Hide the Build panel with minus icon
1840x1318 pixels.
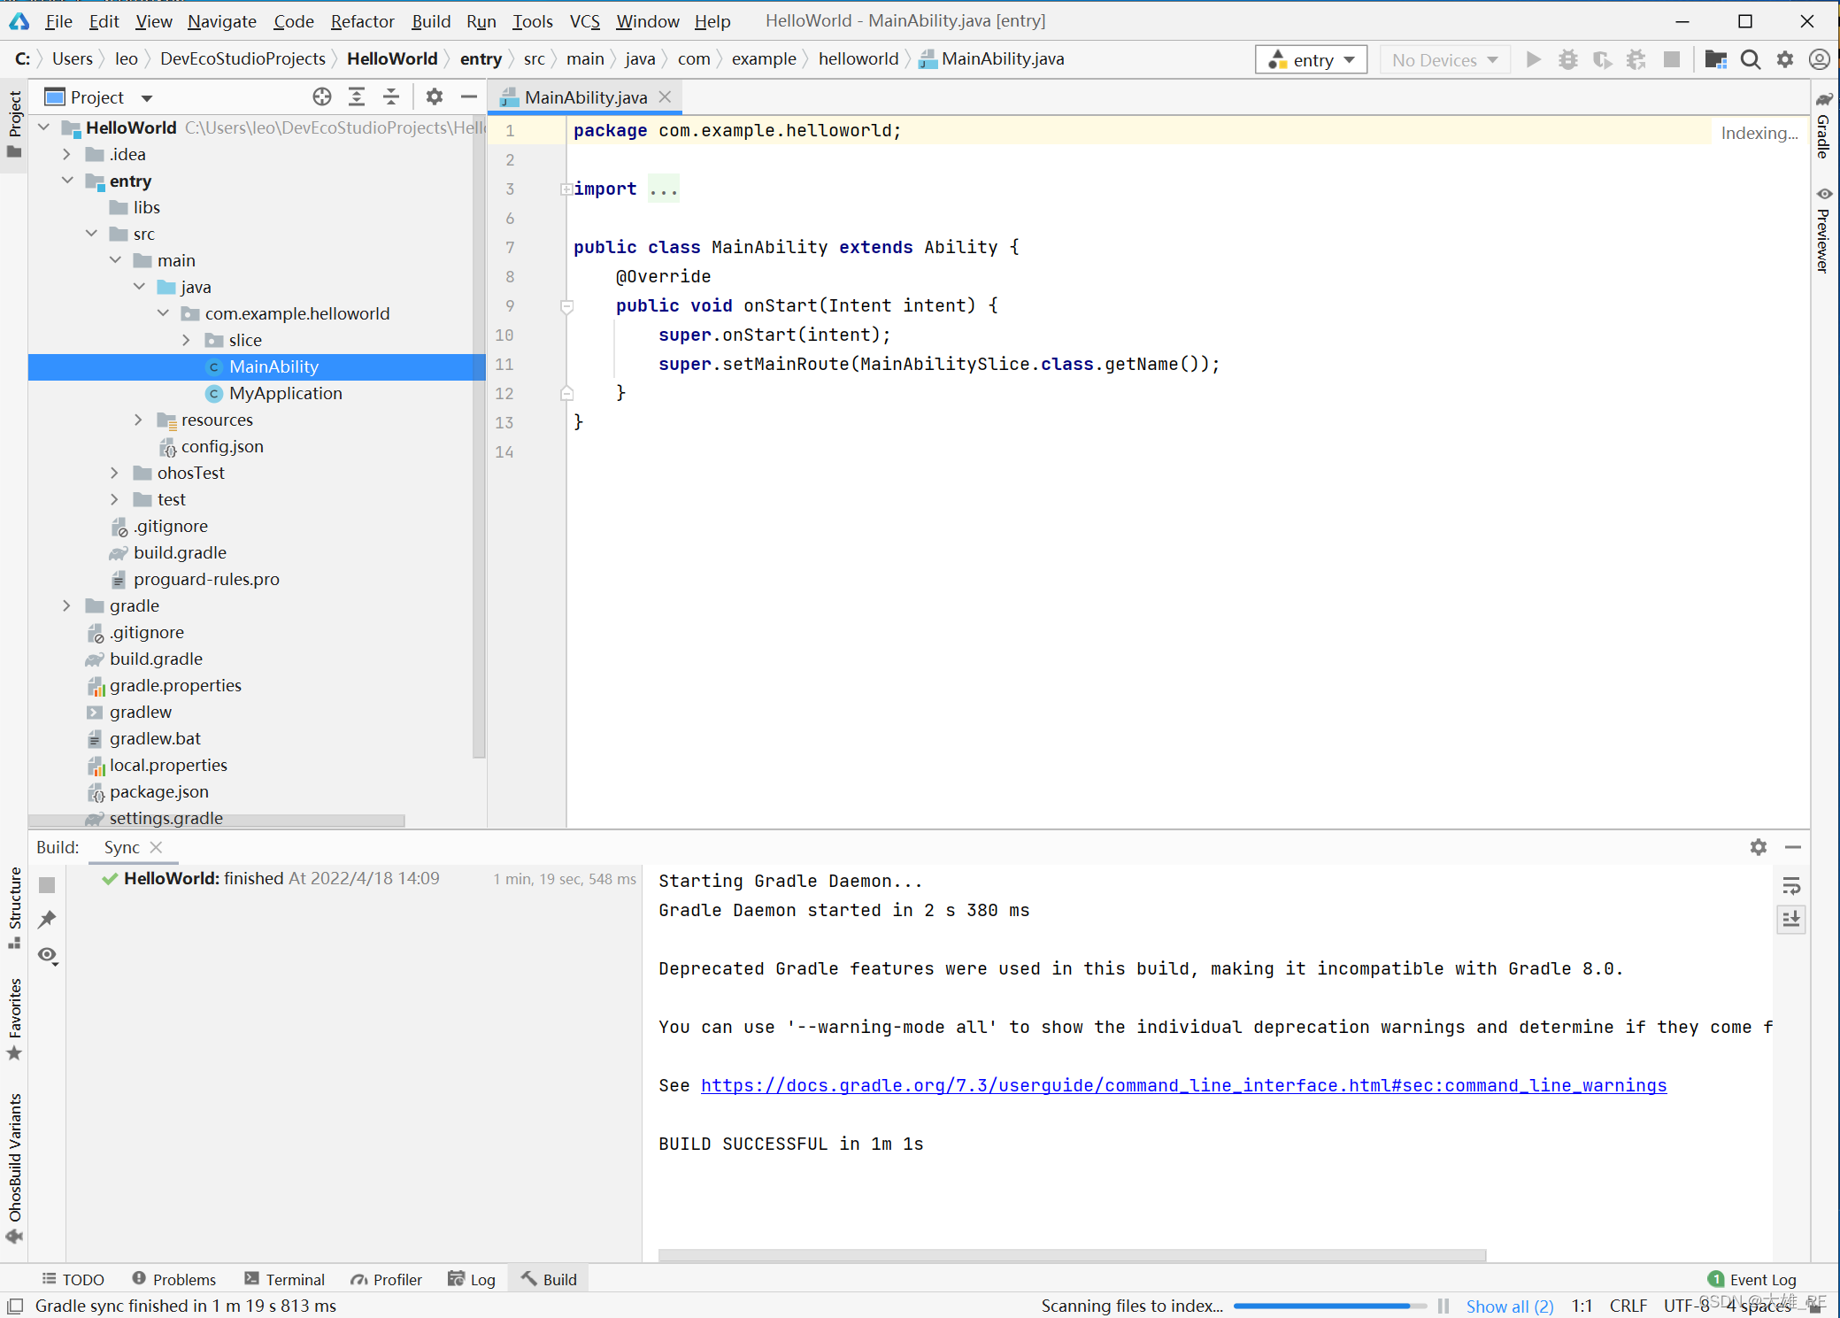click(x=1793, y=847)
